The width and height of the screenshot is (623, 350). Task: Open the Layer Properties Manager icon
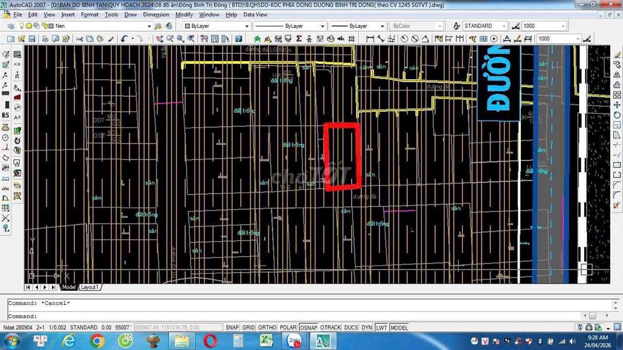coord(11,26)
